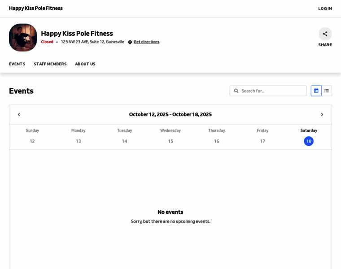Viewport: 341px width, 269px height.
Task: Click the Get directions link
Action: point(146,42)
